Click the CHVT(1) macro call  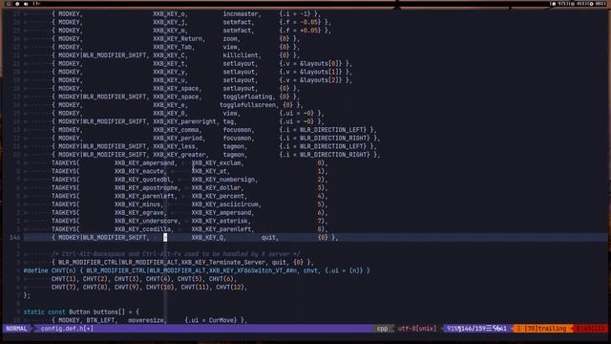(x=63, y=279)
